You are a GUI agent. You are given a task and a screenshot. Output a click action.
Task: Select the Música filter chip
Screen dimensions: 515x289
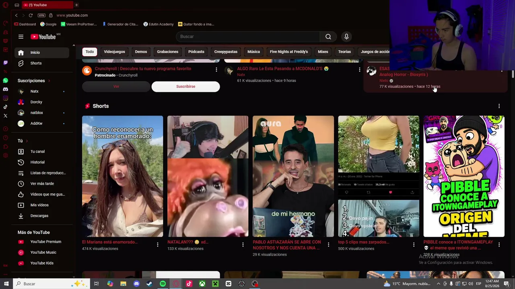pyautogui.click(x=253, y=52)
